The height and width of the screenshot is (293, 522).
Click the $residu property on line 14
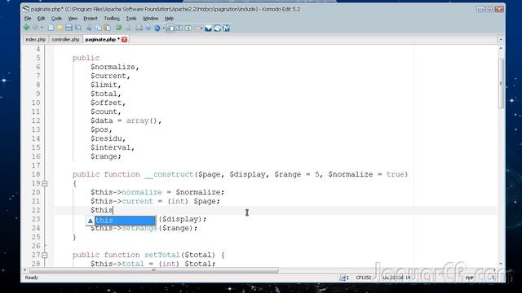click(107, 138)
